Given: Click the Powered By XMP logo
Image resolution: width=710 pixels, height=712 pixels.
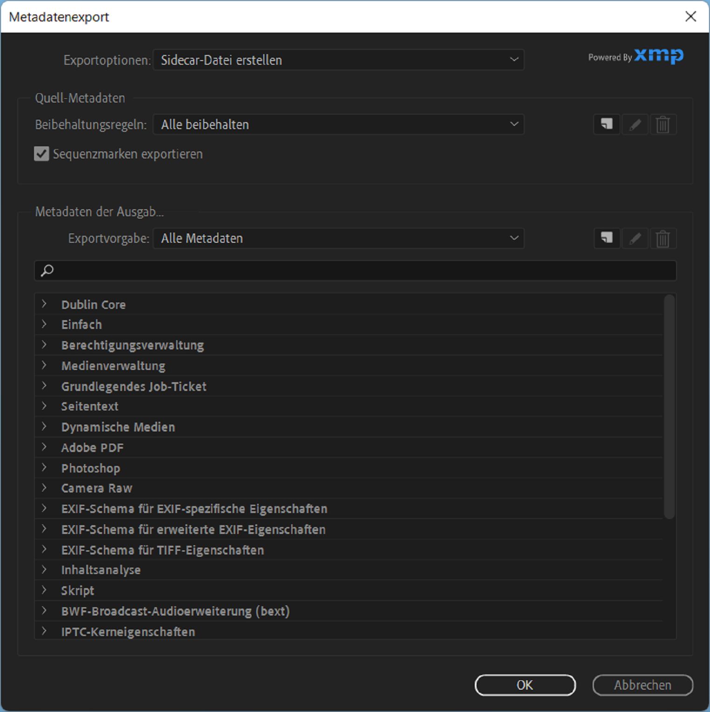Looking at the screenshot, I should click(x=636, y=56).
